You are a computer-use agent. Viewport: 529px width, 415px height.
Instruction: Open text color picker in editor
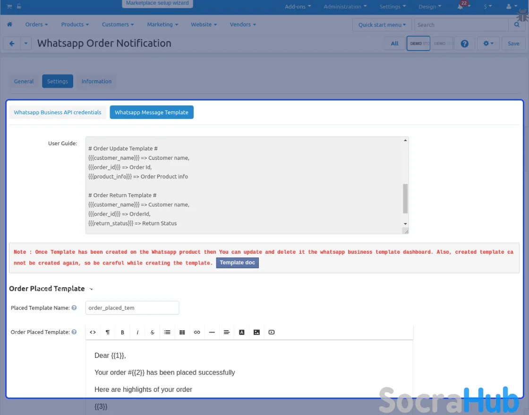click(x=241, y=332)
